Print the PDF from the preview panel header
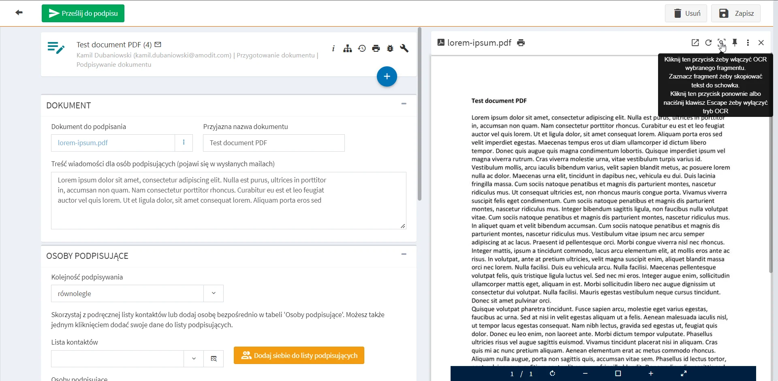Viewport: 778px width, 381px height. (521, 43)
